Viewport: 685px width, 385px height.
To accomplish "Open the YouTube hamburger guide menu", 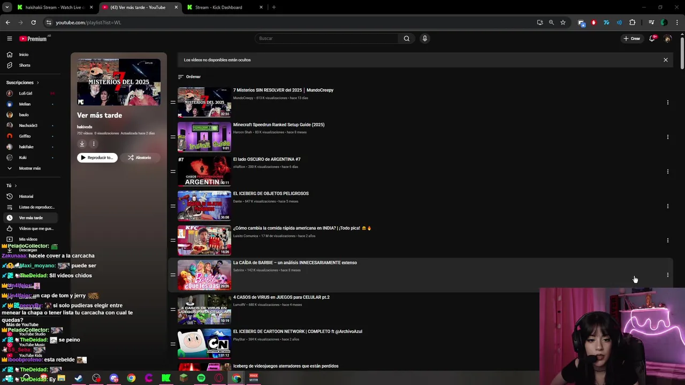I will (x=9, y=38).
